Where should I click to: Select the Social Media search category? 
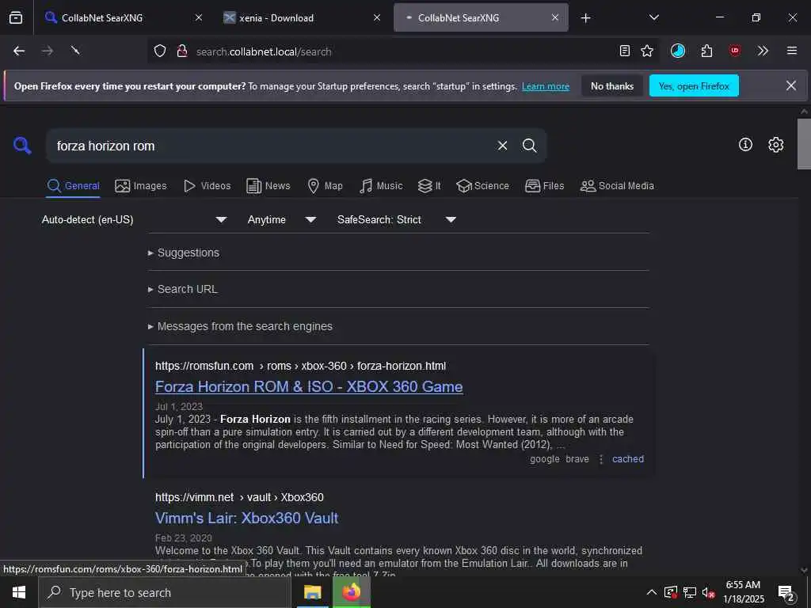tap(616, 185)
